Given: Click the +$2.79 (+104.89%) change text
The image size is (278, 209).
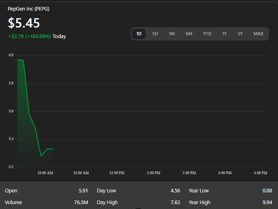Looking at the screenshot, I should point(30,36).
